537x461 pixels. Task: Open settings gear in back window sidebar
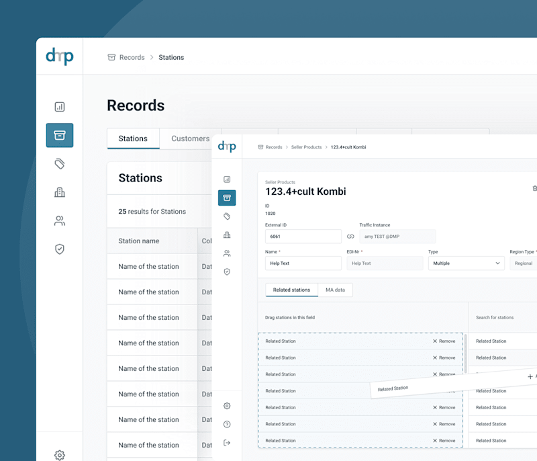(60, 455)
